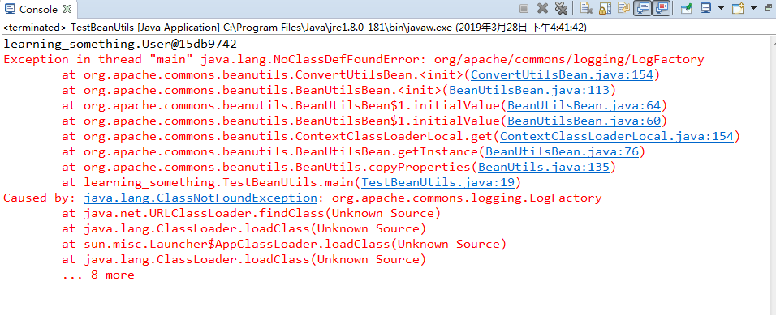
Task: Toggle show console when standard out changes
Action: coord(642,8)
